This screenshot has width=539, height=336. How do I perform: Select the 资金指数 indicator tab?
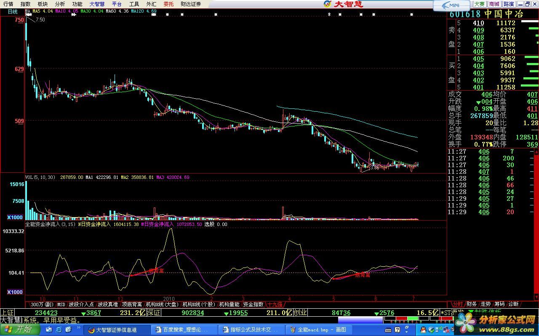253,304
